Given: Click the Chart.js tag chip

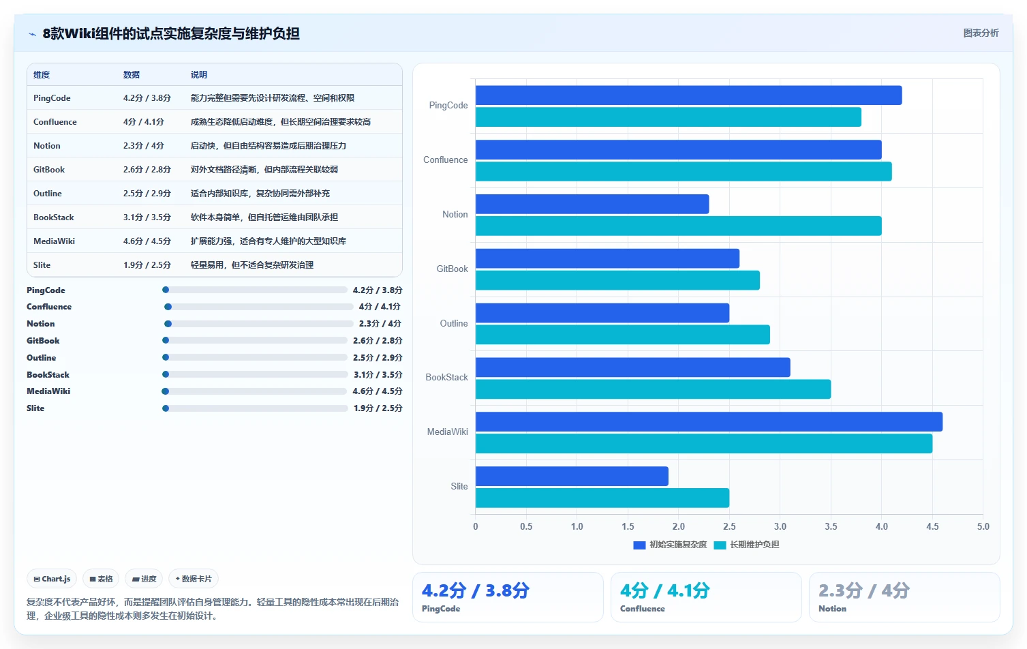Looking at the screenshot, I should tap(52, 579).
